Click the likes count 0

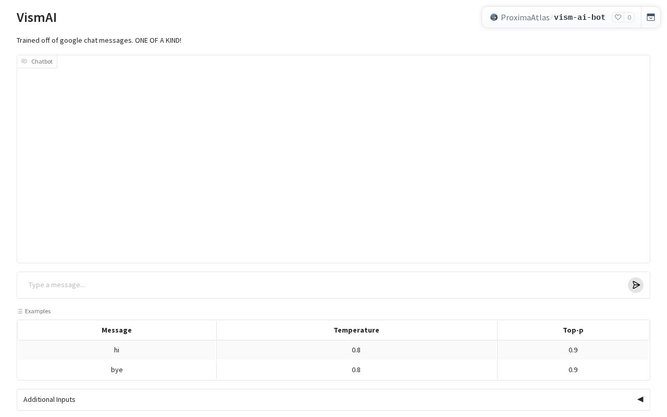pyautogui.click(x=629, y=17)
